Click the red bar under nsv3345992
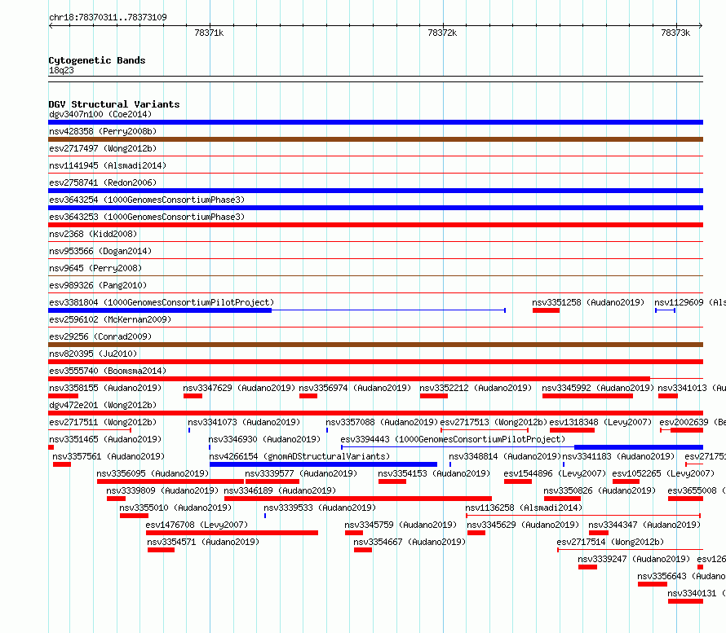The image size is (726, 633). pyautogui.click(x=587, y=396)
